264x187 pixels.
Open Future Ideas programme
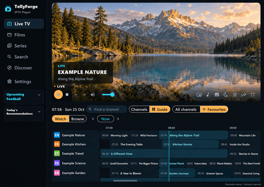point(196,163)
